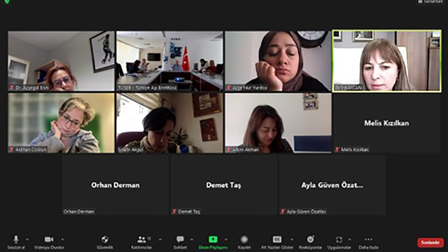Open the Reaksiyonlar emoji icon

click(310, 240)
